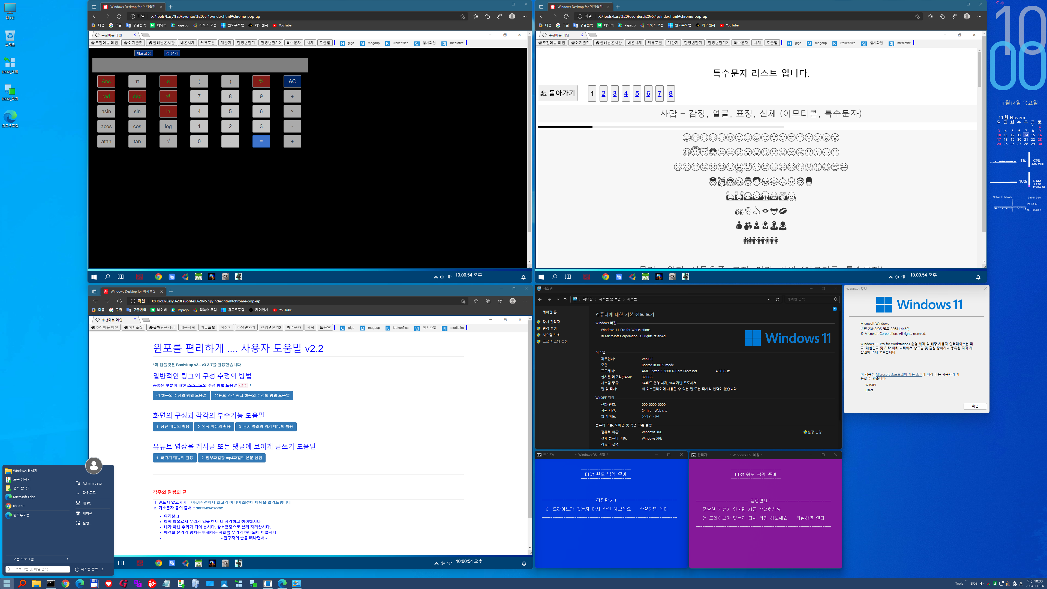Expand the 시스템 종료 arrow options
Viewport: 1047px width, 589px height.
pos(103,569)
